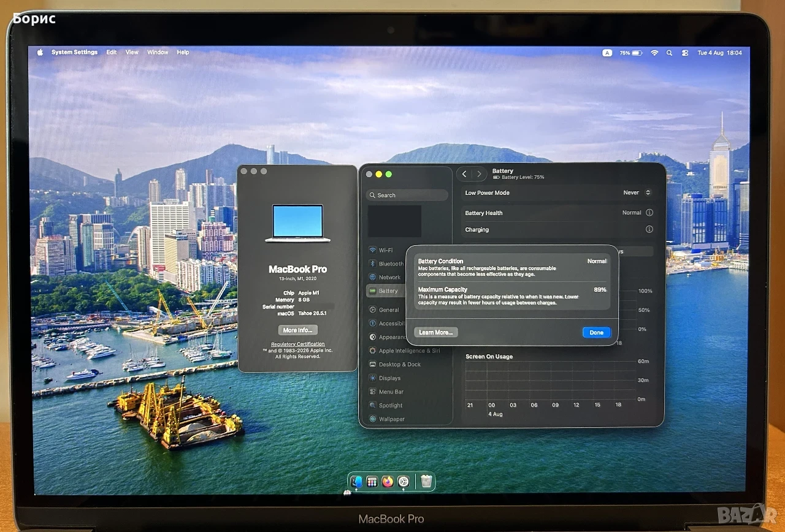Click the "Screen On Usage" heading
785x532 pixels.
click(x=489, y=356)
